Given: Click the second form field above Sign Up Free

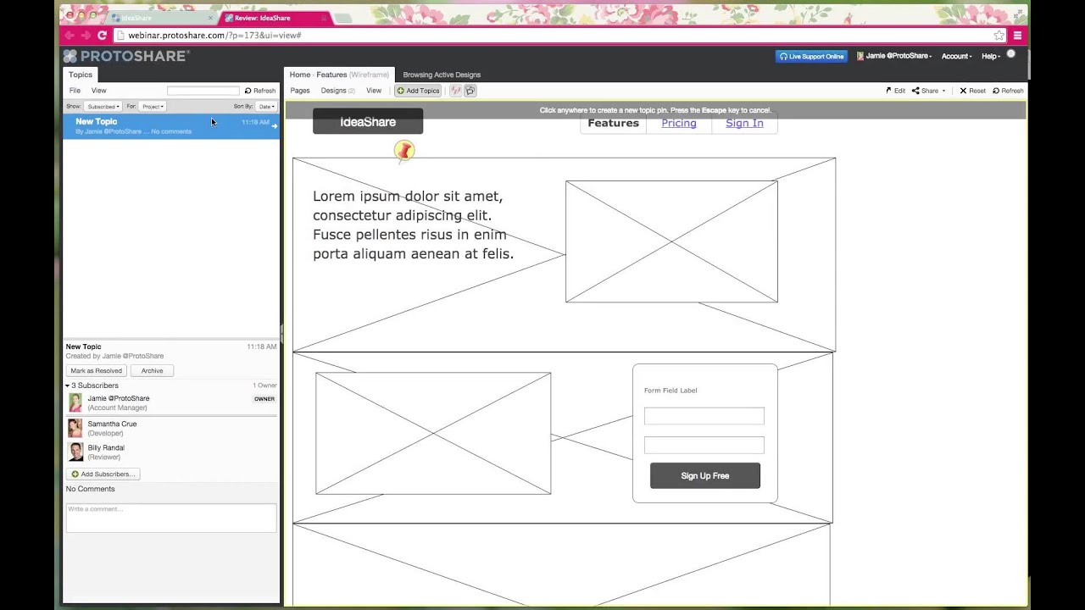Looking at the screenshot, I should pyautogui.click(x=704, y=445).
